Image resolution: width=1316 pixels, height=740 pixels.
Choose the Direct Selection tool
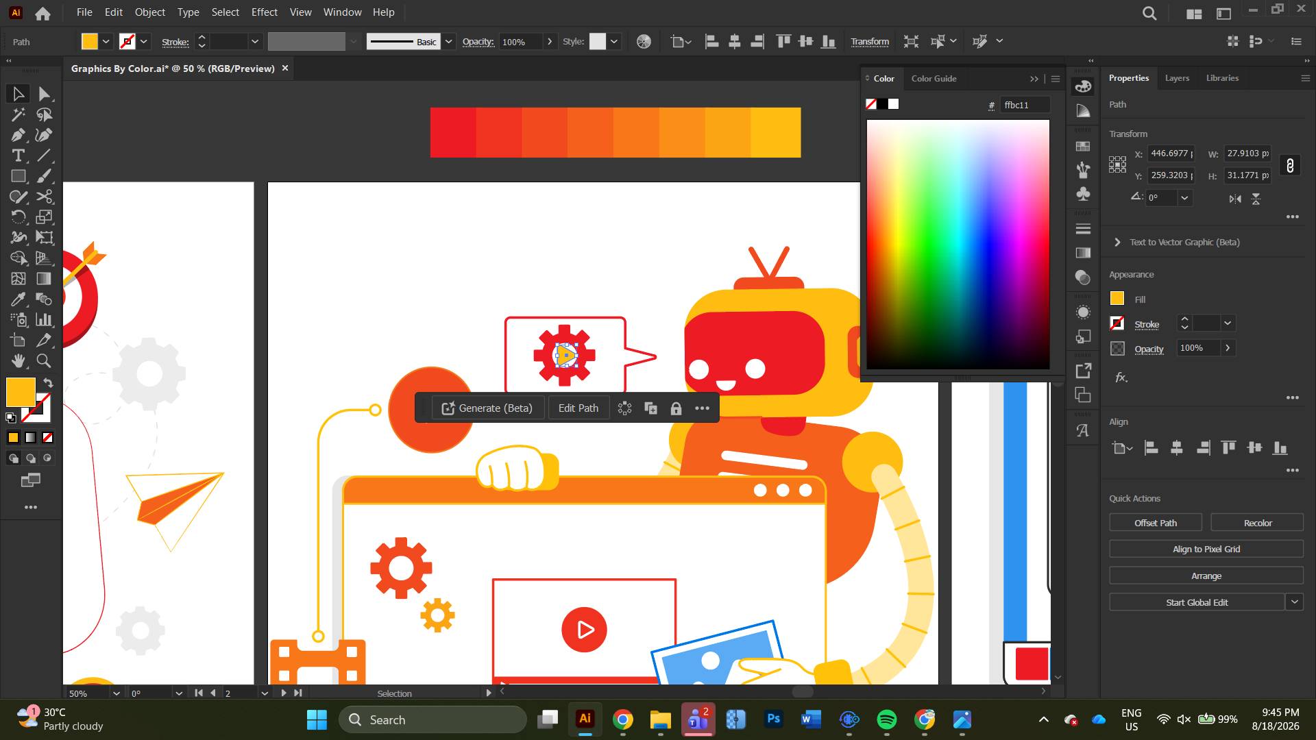tap(44, 94)
